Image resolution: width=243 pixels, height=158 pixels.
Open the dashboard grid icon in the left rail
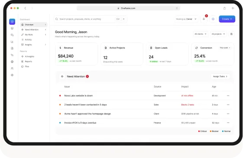click(12, 22)
